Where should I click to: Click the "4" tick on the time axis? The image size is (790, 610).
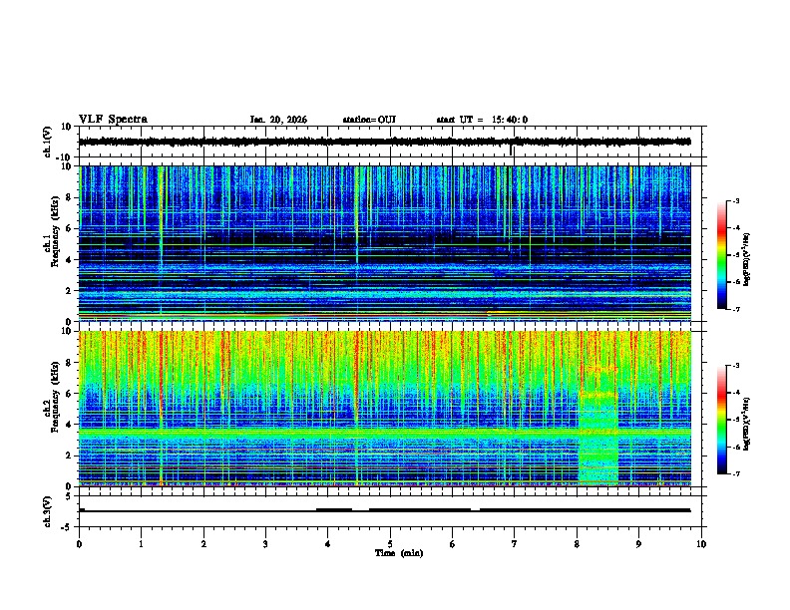pos(328,543)
